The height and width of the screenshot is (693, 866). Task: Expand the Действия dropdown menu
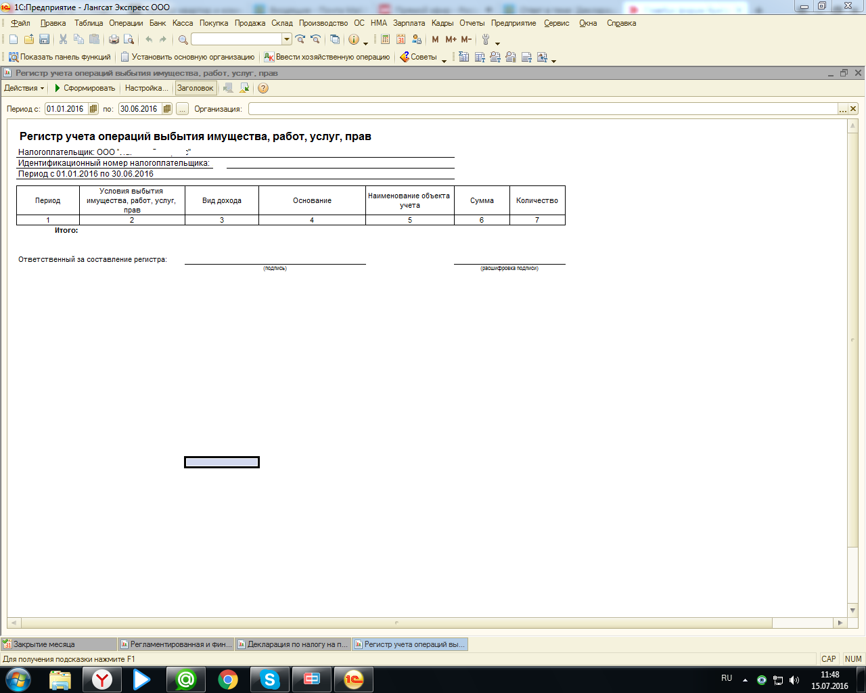(x=24, y=88)
